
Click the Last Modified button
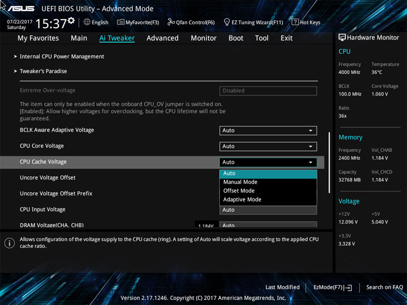click(x=283, y=287)
